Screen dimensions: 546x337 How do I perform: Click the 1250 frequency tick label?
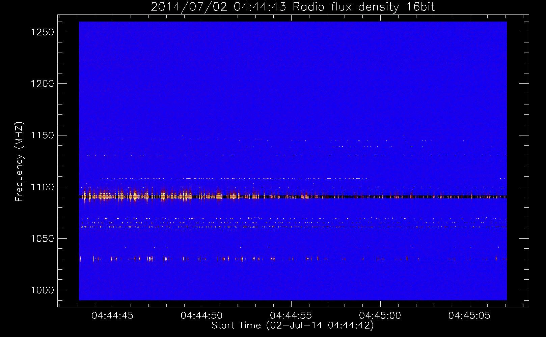pos(43,32)
